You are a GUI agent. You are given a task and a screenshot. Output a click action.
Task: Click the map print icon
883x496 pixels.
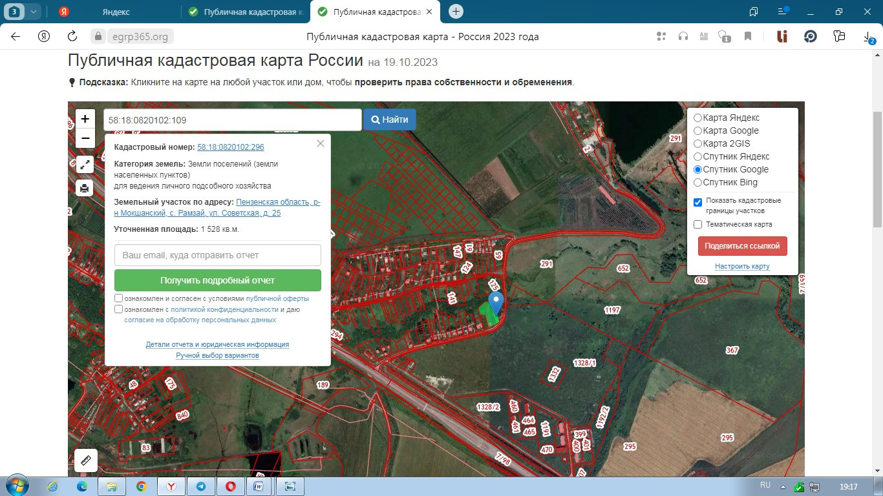85,188
